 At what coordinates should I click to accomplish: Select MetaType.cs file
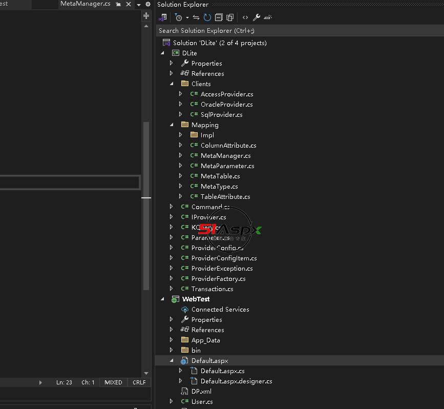(x=219, y=186)
